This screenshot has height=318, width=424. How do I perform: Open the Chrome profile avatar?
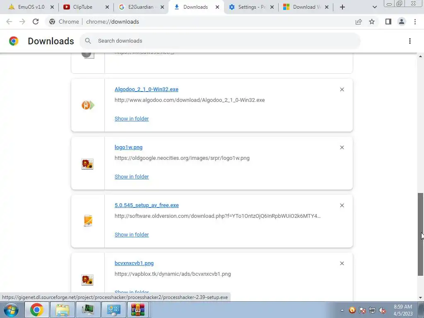click(x=402, y=22)
